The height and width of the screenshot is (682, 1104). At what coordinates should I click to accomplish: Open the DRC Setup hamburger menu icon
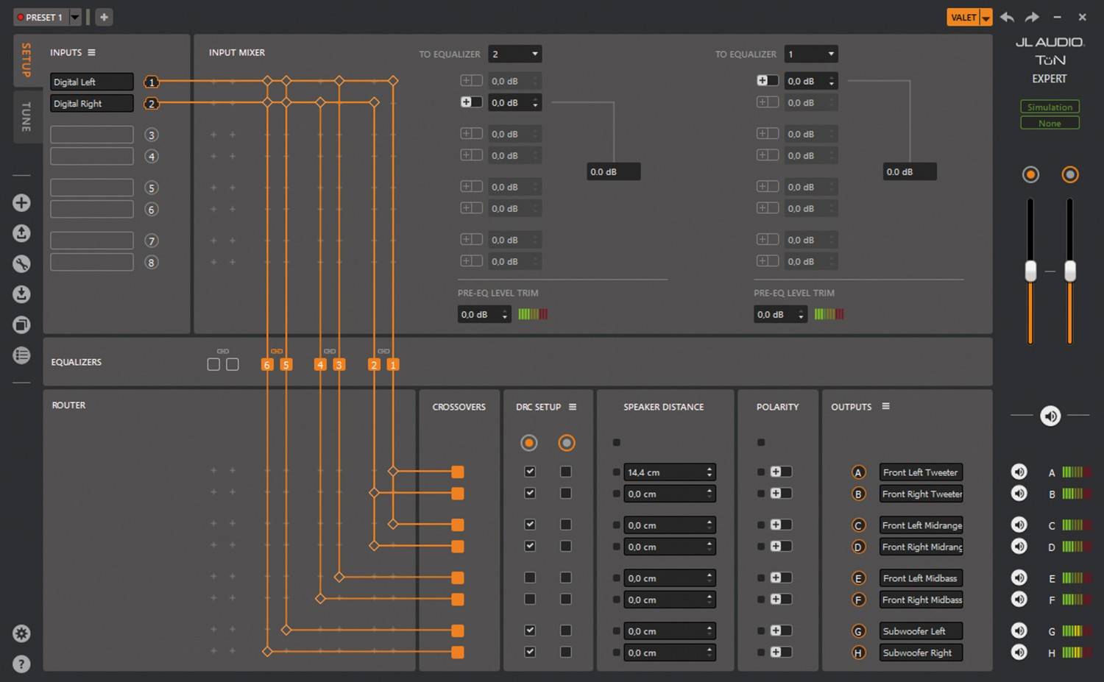pyautogui.click(x=573, y=407)
